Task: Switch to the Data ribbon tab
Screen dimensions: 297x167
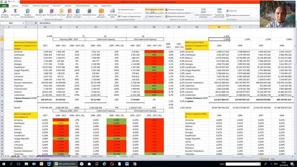Action: point(68,6)
